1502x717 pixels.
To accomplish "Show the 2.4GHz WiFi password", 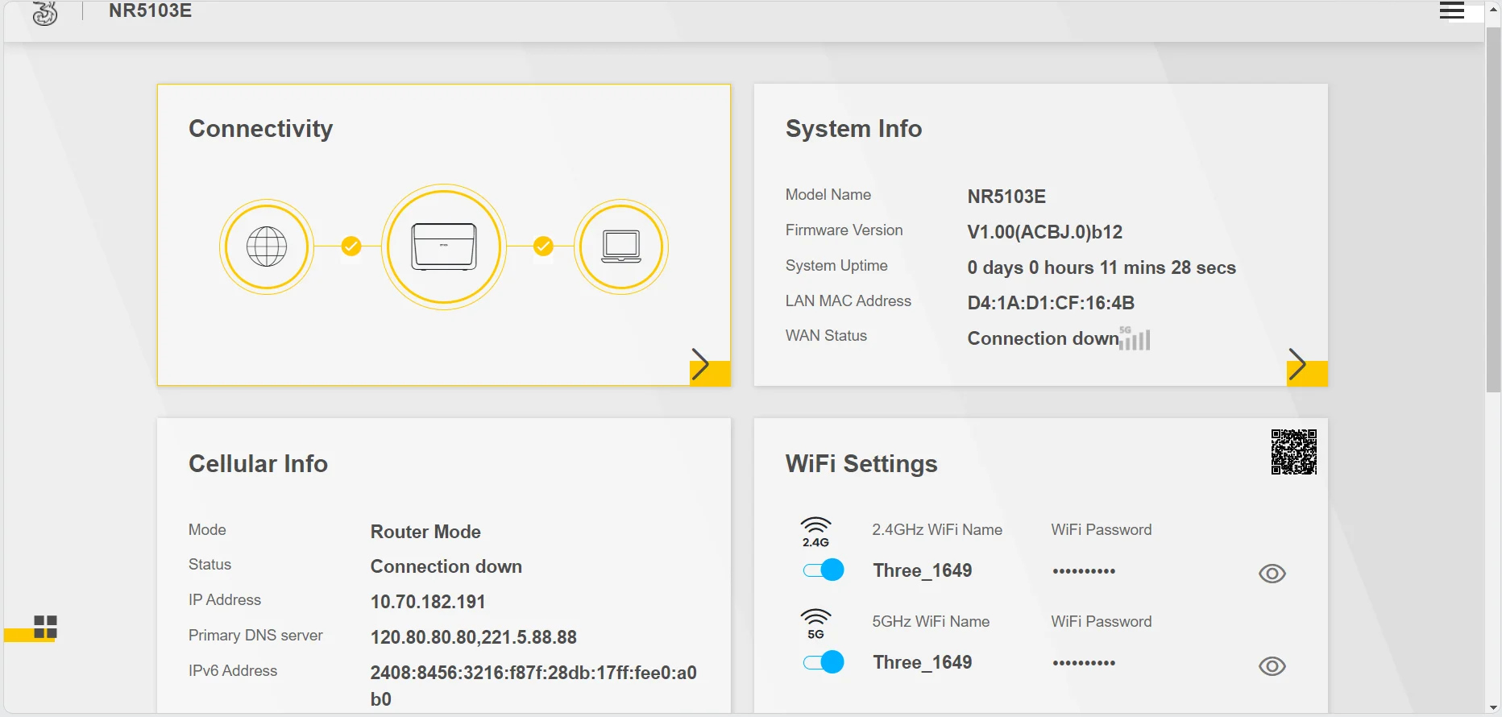I will [x=1272, y=574].
